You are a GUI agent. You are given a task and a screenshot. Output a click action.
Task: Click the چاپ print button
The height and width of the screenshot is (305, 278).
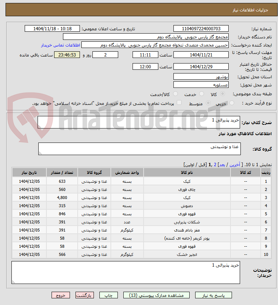109,295
